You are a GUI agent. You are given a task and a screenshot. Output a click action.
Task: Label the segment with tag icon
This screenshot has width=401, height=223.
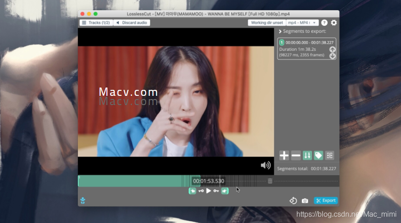coord(318,155)
